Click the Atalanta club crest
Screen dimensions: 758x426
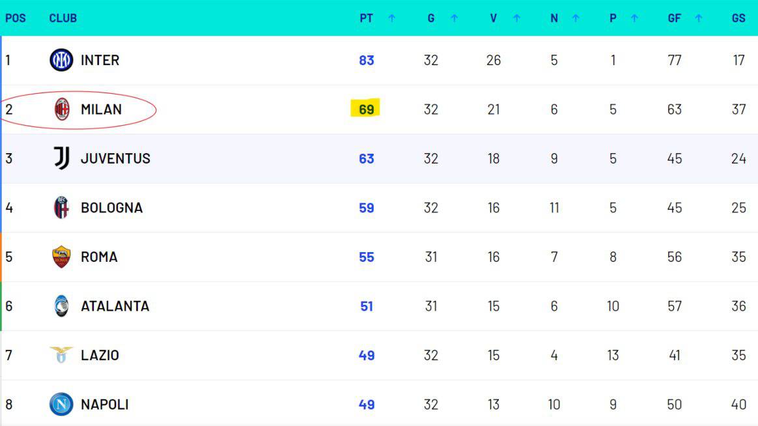tap(61, 306)
